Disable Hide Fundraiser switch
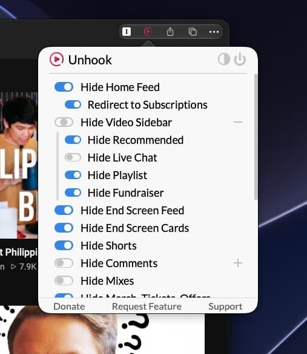This screenshot has height=354, width=307. [73, 192]
